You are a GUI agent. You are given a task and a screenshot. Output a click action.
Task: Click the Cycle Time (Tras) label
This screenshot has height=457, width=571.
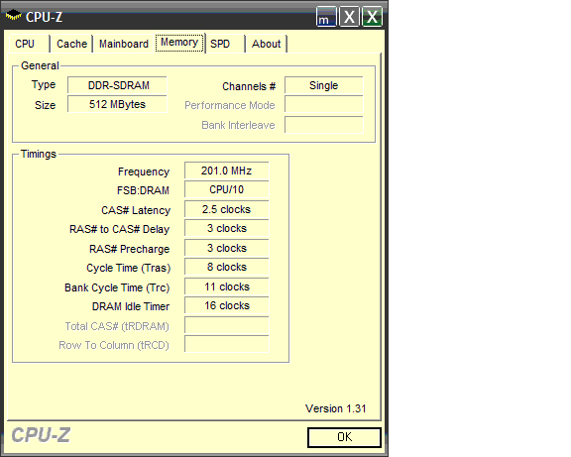coord(129,268)
